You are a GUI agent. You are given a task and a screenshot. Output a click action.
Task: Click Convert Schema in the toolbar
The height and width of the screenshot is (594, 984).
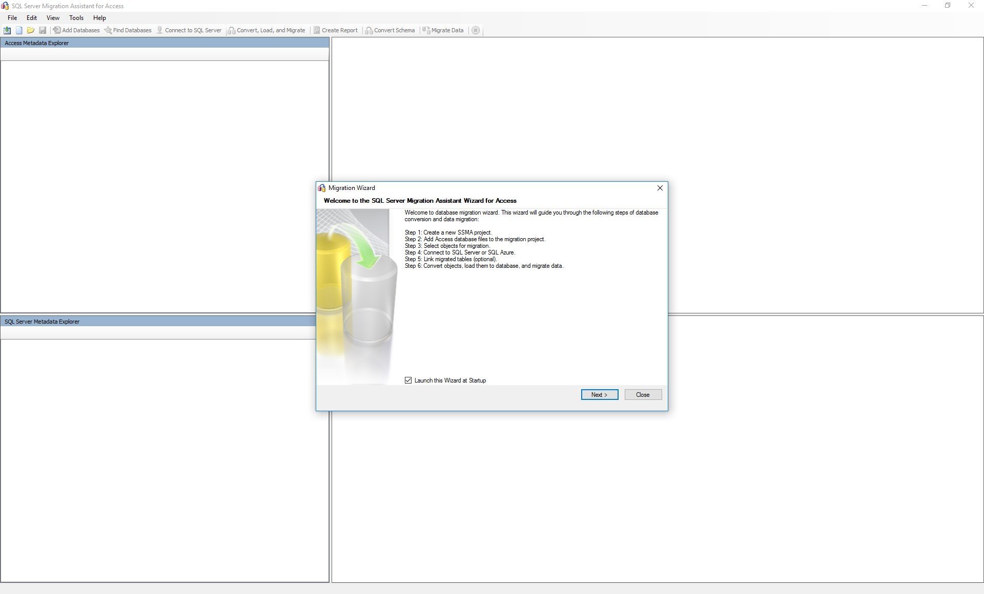coord(390,30)
